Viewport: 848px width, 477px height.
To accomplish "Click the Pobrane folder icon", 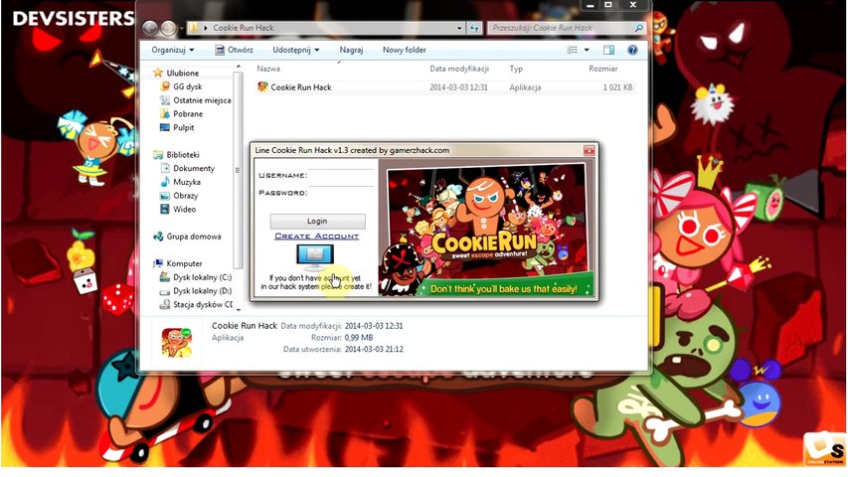I will (165, 113).
